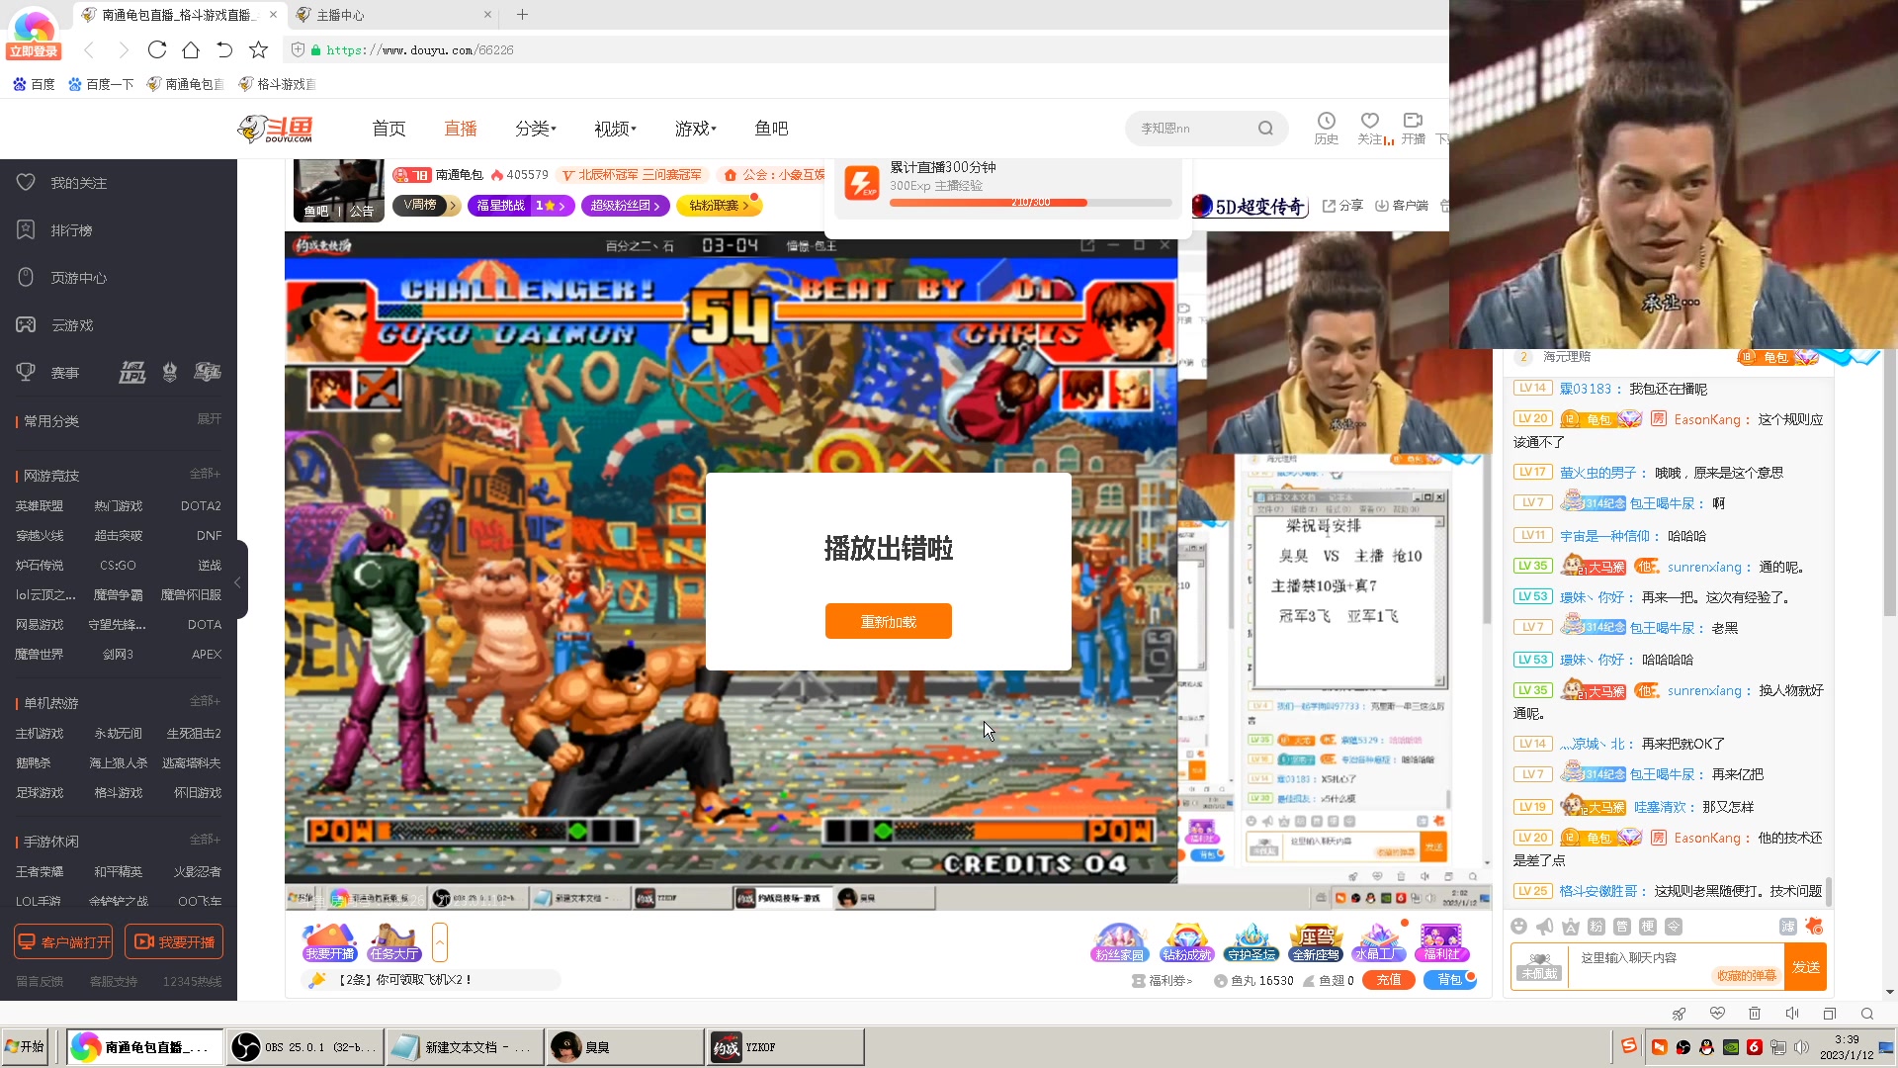1898x1068 pixels.
Task: Click the 任务大厅 icon below player
Action: (393, 942)
